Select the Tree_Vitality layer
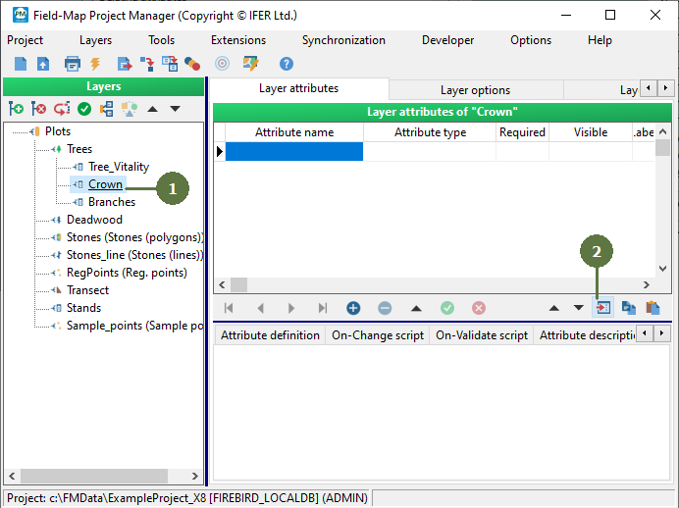Screen dimensions: 679x508 (118, 167)
